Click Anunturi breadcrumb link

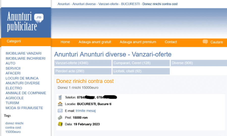coord(64,4)
